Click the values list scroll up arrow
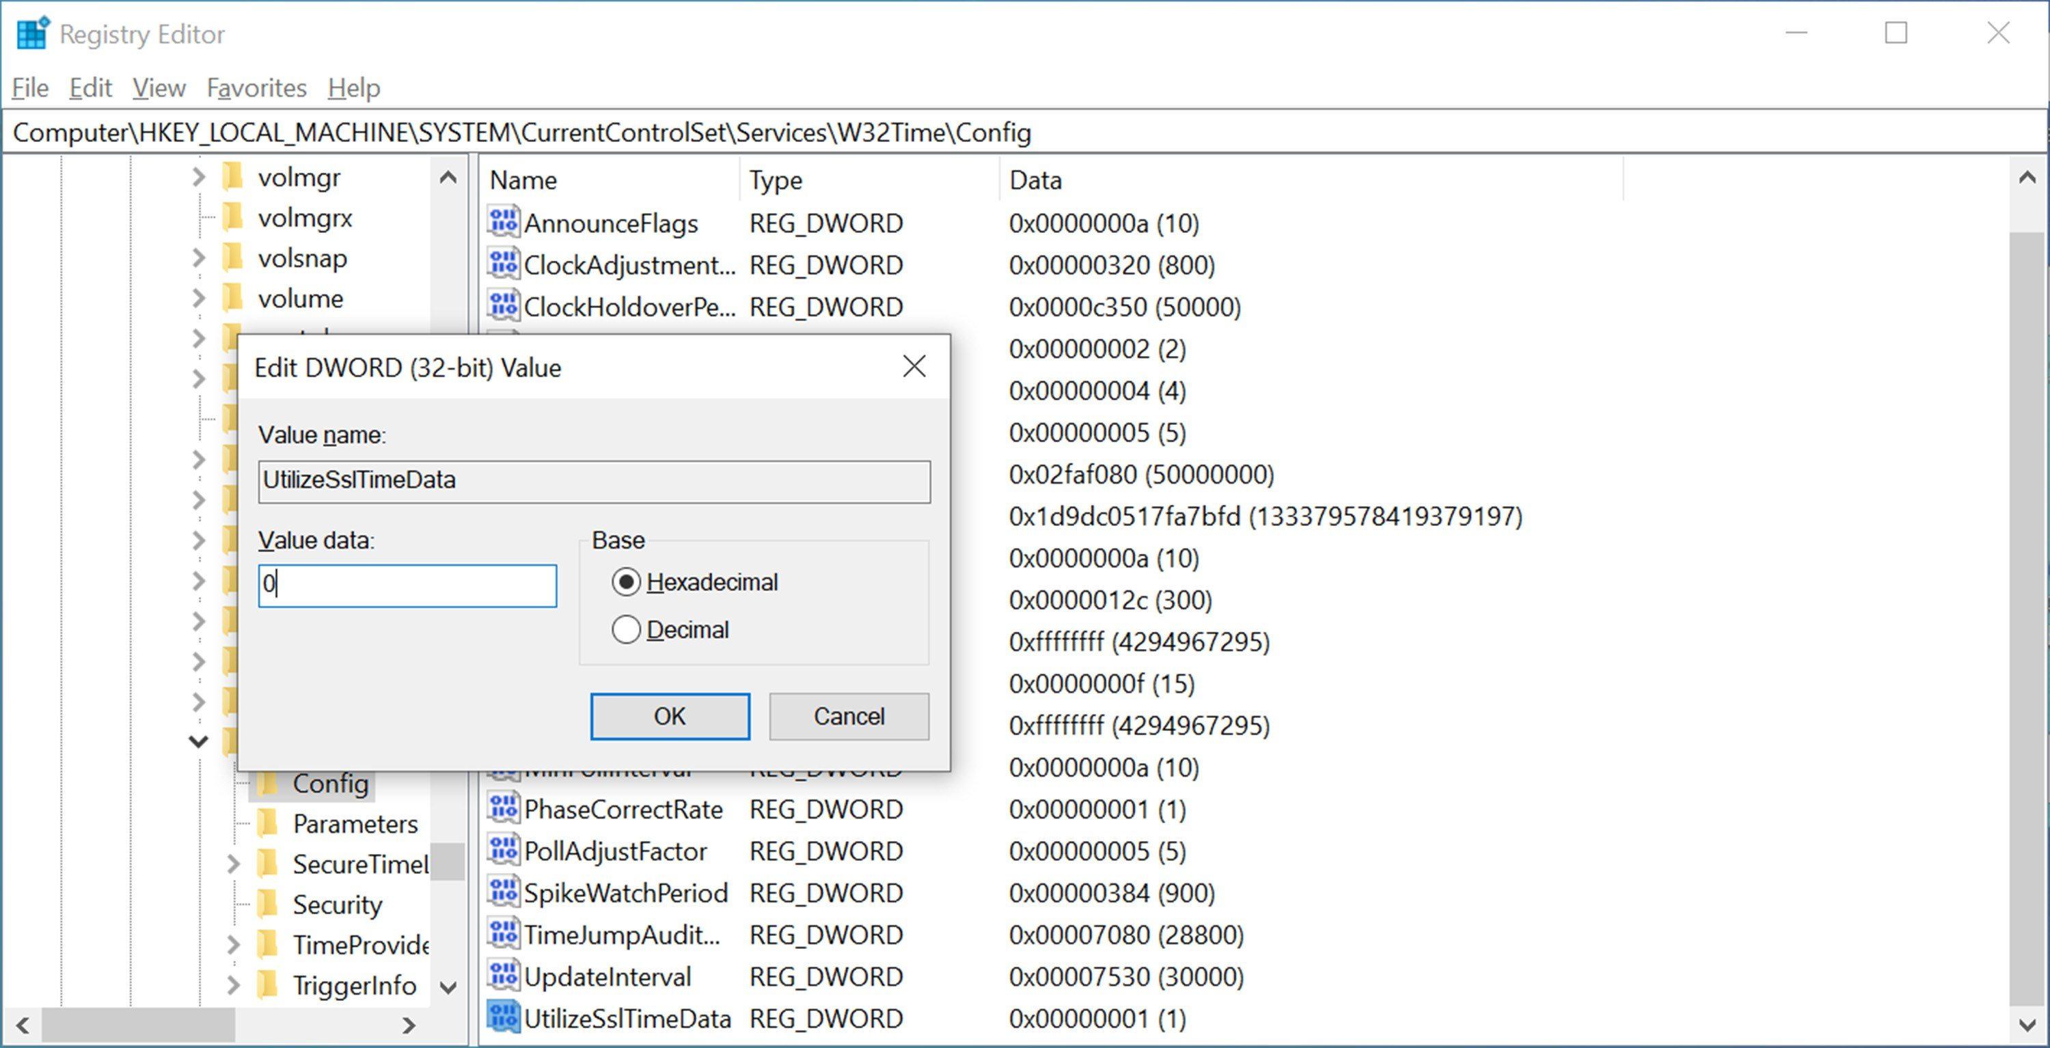Viewport: 2050px width, 1048px height. [x=2027, y=178]
